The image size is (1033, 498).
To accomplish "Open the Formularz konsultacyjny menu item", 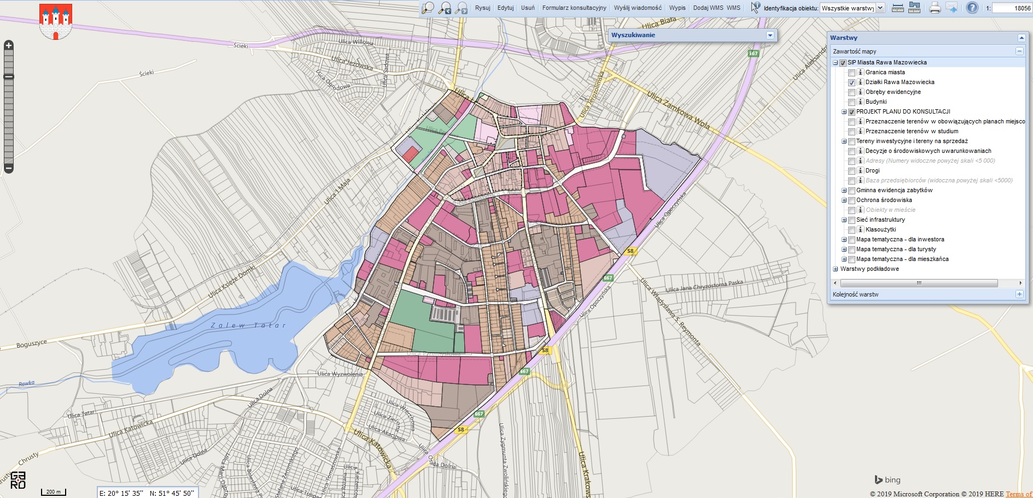I will (574, 8).
